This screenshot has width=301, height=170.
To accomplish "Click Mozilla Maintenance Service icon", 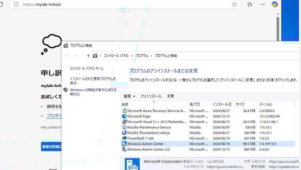I will point(124,127).
